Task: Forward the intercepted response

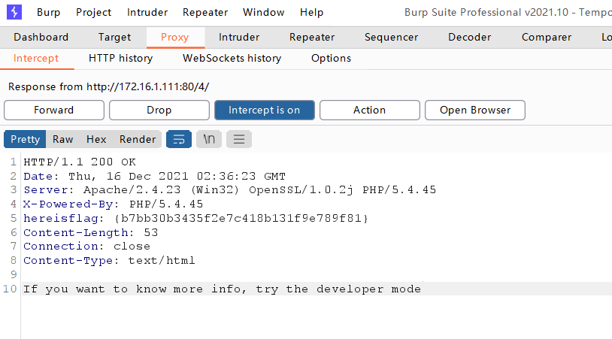Action: [53, 110]
